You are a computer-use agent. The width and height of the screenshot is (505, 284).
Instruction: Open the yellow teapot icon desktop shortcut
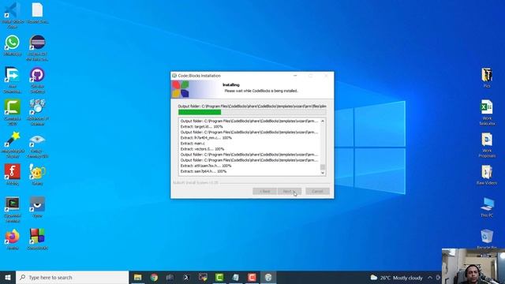pyautogui.click(x=37, y=174)
